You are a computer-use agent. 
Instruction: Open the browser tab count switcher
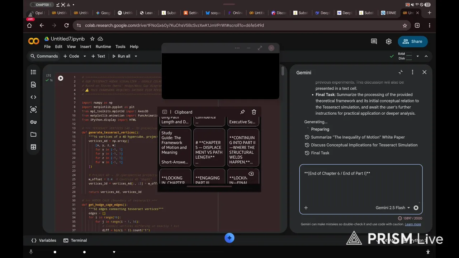pos(417,25)
